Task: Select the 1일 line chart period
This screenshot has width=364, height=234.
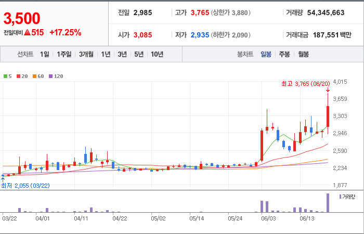Action: click(x=45, y=54)
